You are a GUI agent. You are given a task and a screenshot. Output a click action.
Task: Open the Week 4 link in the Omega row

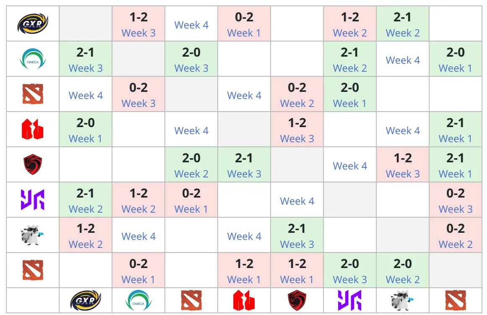click(403, 60)
